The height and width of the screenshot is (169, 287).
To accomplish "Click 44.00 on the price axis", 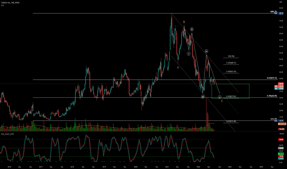I will coord(281,72).
